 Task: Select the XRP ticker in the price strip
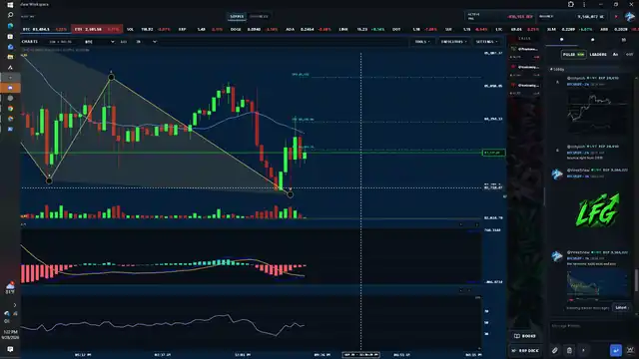(x=201, y=29)
